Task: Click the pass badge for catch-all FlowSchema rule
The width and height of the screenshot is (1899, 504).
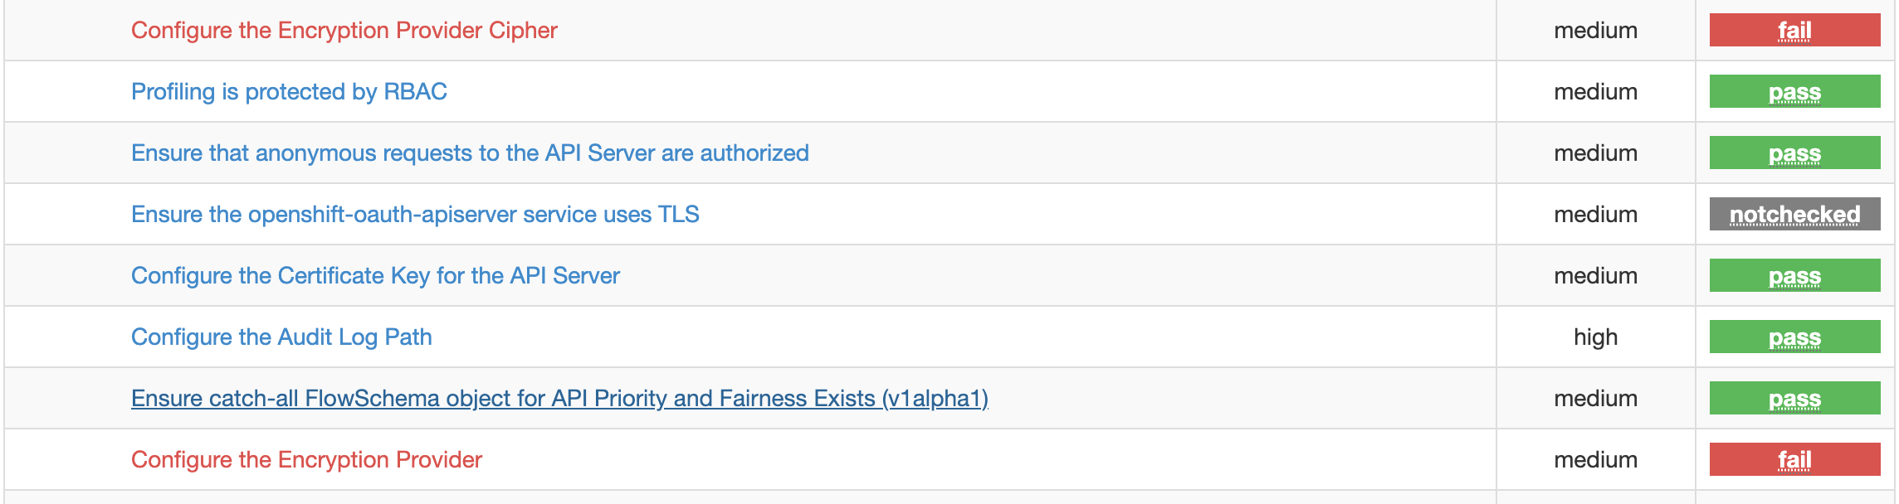Action: tap(1794, 397)
